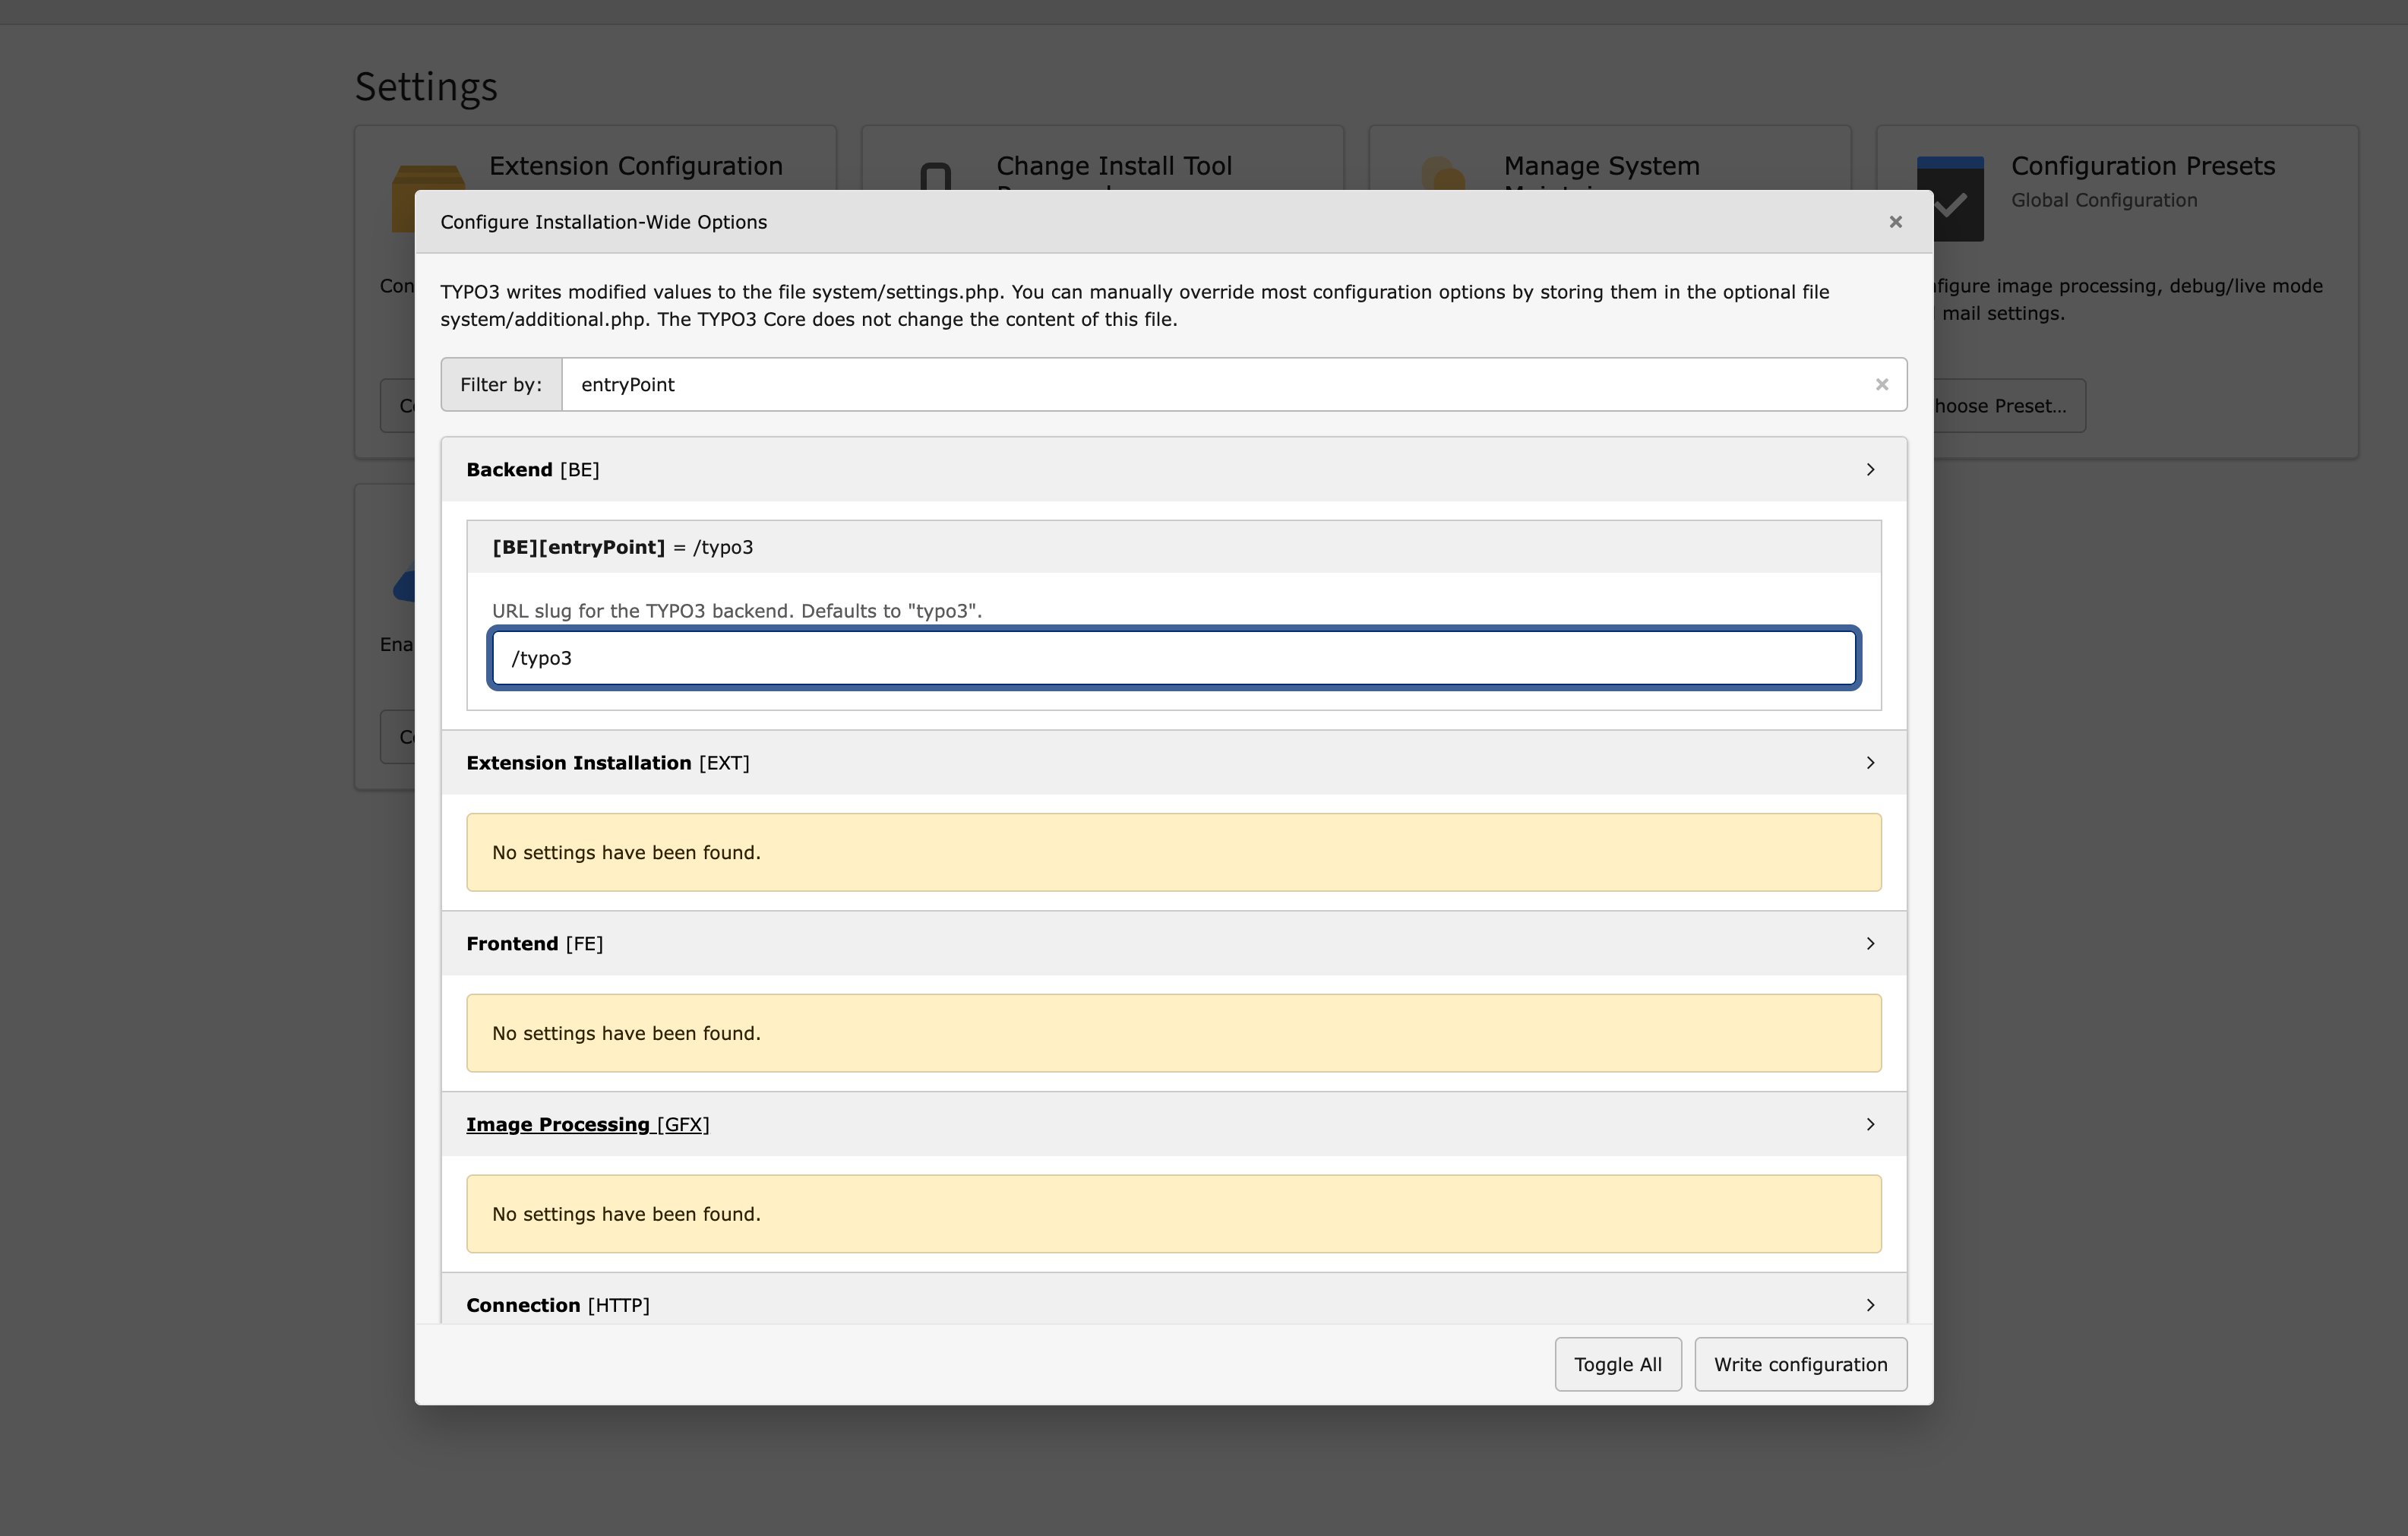2408x1536 pixels.
Task: Click inside the Filter by text field
Action: (x=1100, y=384)
